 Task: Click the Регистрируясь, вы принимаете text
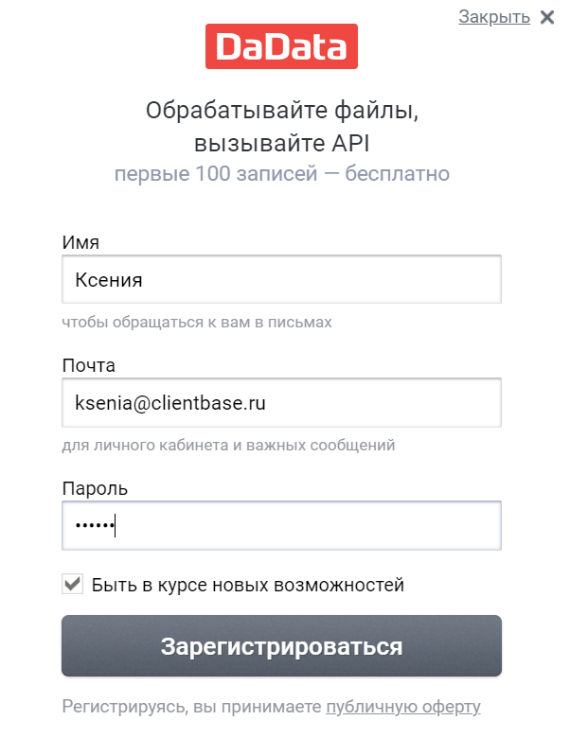click(192, 707)
